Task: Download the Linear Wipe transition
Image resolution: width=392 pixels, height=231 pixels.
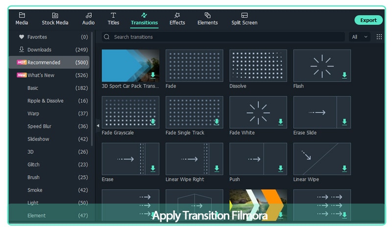Action: [344, 168]
